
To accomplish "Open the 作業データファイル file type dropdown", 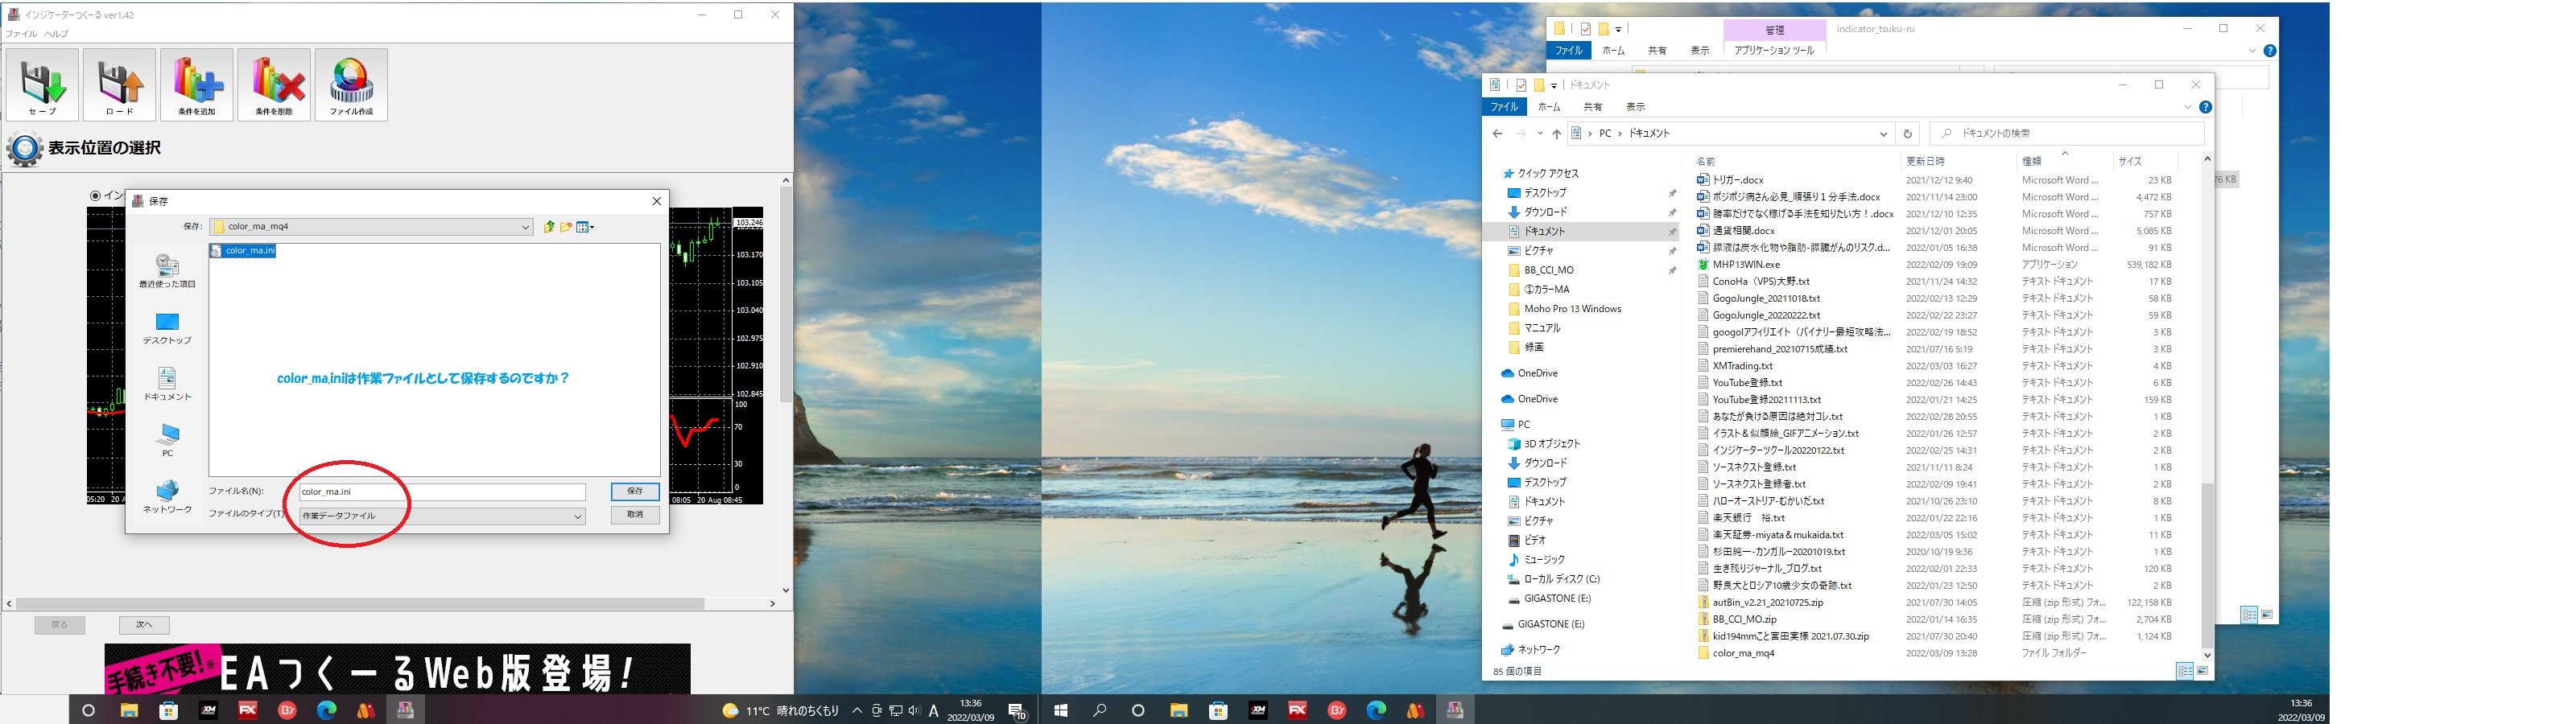I will coord(577,516).
